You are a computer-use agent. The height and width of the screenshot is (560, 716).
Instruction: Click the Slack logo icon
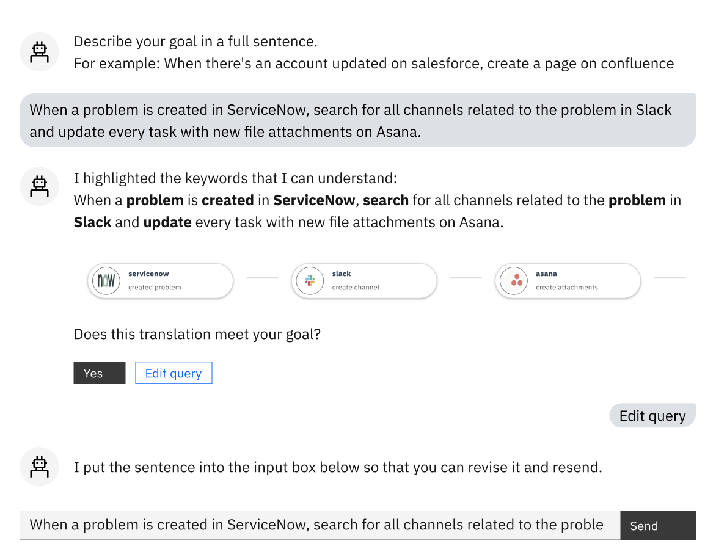309,281
